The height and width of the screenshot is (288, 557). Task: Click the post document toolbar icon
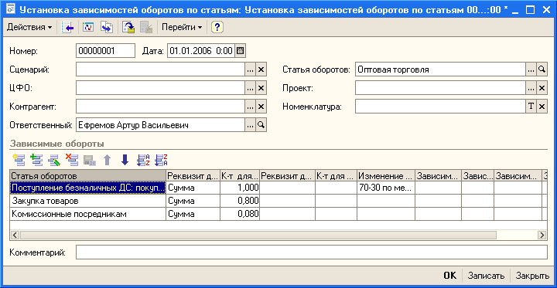pyautogui.click(x=128, y=27)
